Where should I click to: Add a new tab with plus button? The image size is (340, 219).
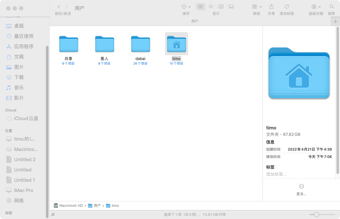tap(336, 22)
